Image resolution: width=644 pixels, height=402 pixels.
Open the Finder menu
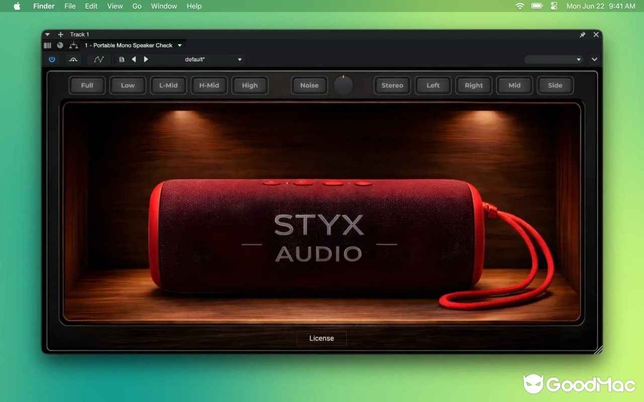(44, 6)
